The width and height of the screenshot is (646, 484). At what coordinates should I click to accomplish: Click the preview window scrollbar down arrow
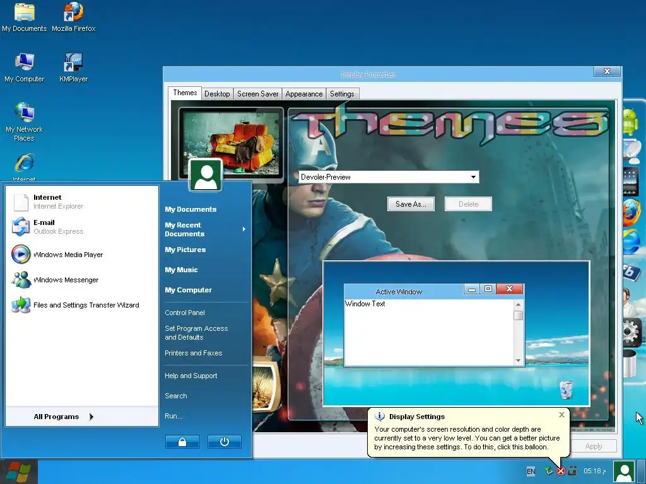[x=519, y=360]
